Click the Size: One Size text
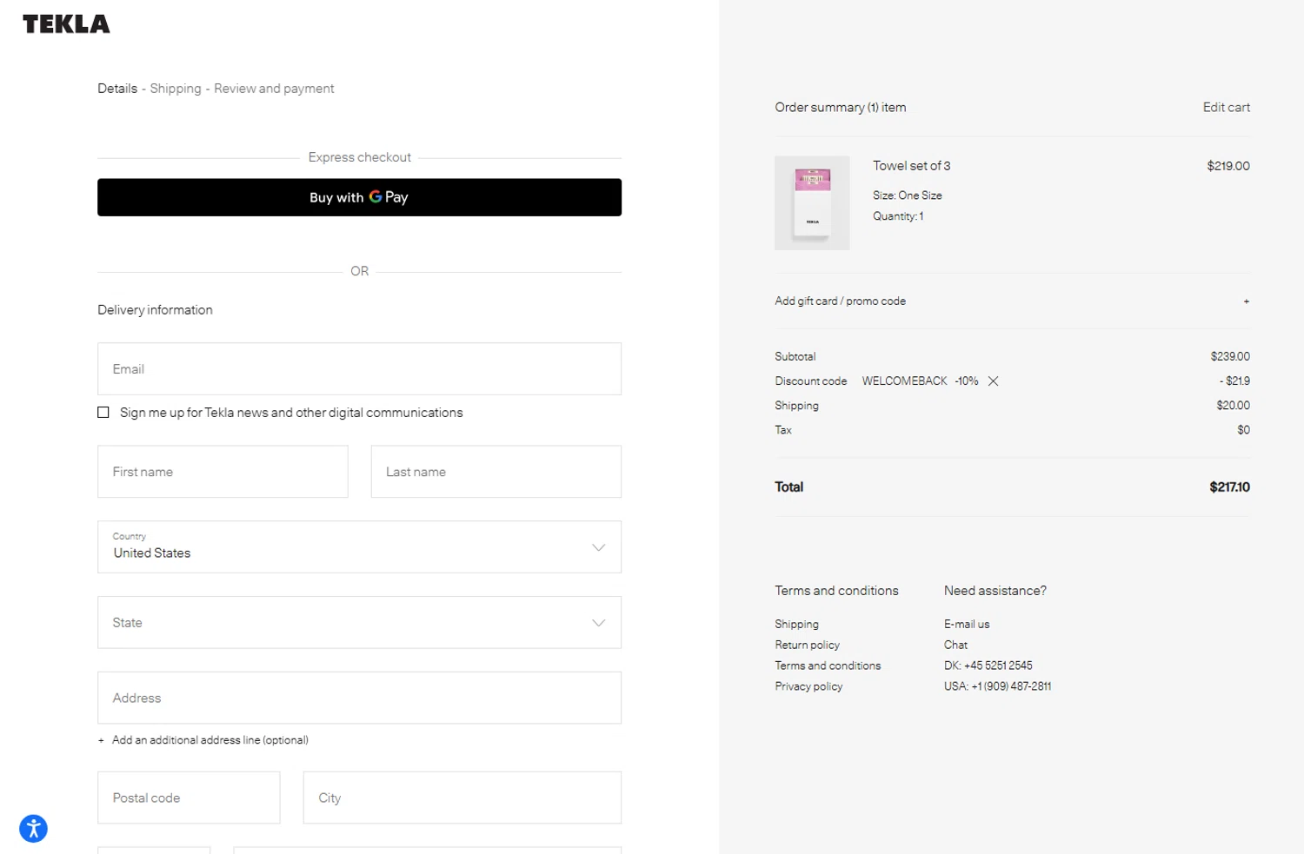Image resolution: width=1304 pixels, height=854 pixels. pos(908,195)
